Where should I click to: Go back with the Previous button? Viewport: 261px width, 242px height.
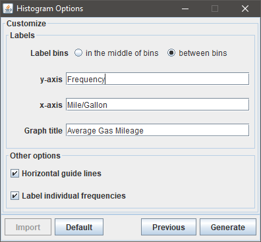pyautogui.click(x=169, y=227)
